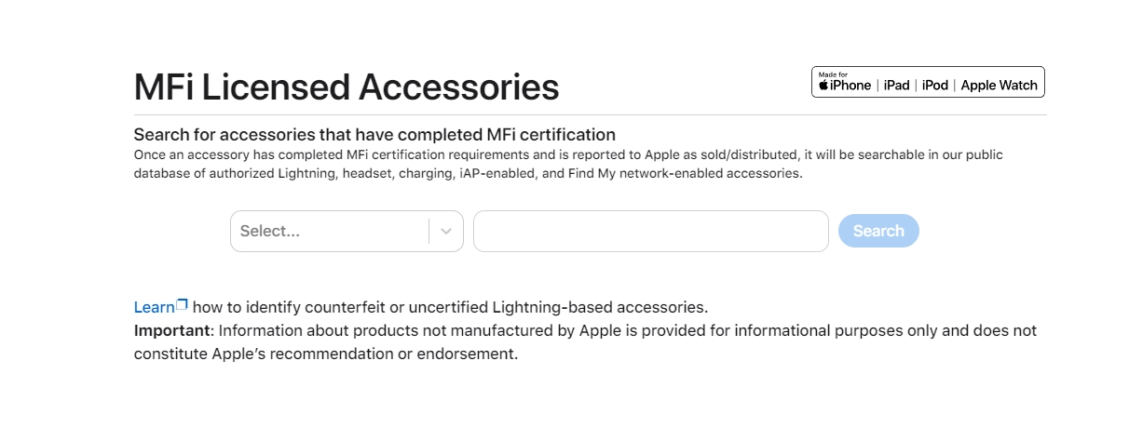
Task: Open the "Learn" hyperlink
Action: (154, 307)
